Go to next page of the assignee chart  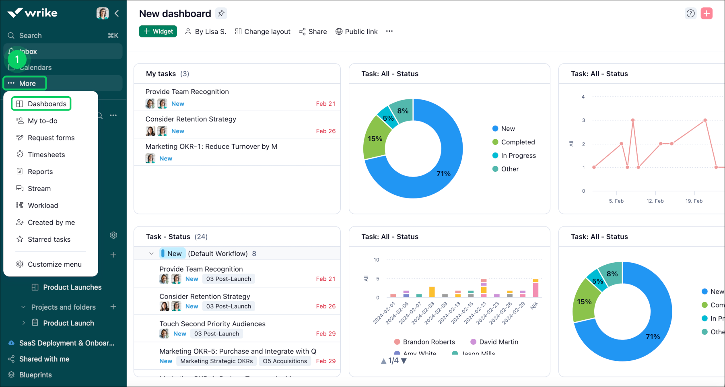[404, 361]
